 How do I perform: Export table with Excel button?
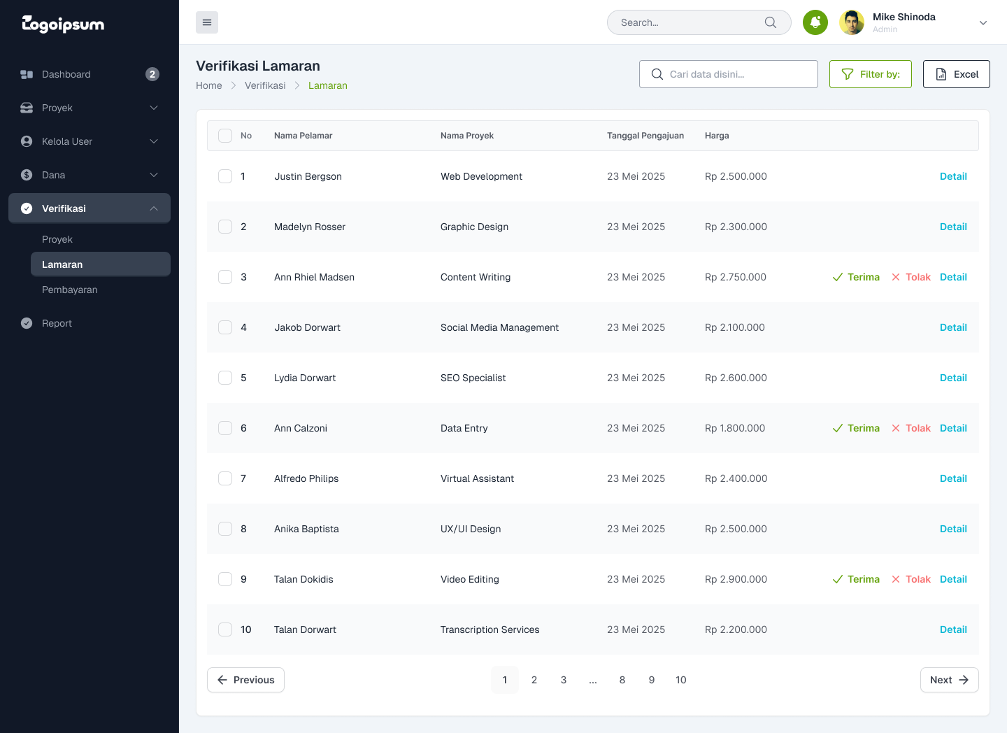(x=957, y=74)
